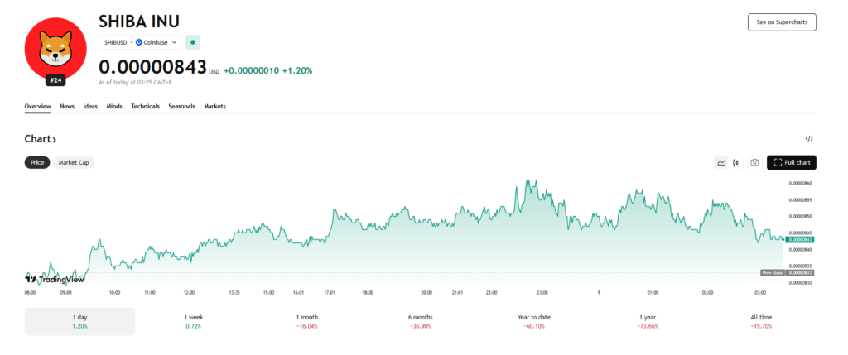The height and width of the screenshot is (355, 848).
Task: Select the 1 month performance range
Action: point(306,322)
